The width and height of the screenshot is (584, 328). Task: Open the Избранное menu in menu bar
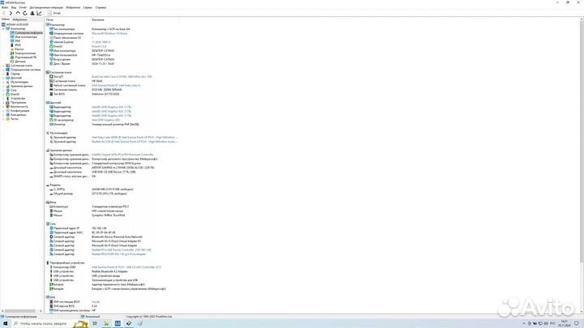coord(73,7)
